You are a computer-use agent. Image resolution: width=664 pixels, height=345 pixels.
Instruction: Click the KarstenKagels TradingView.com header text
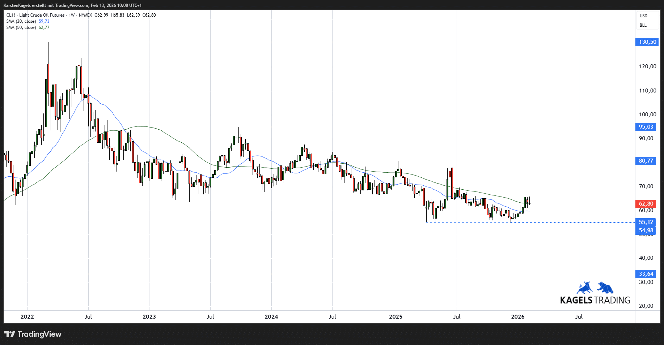72,5
